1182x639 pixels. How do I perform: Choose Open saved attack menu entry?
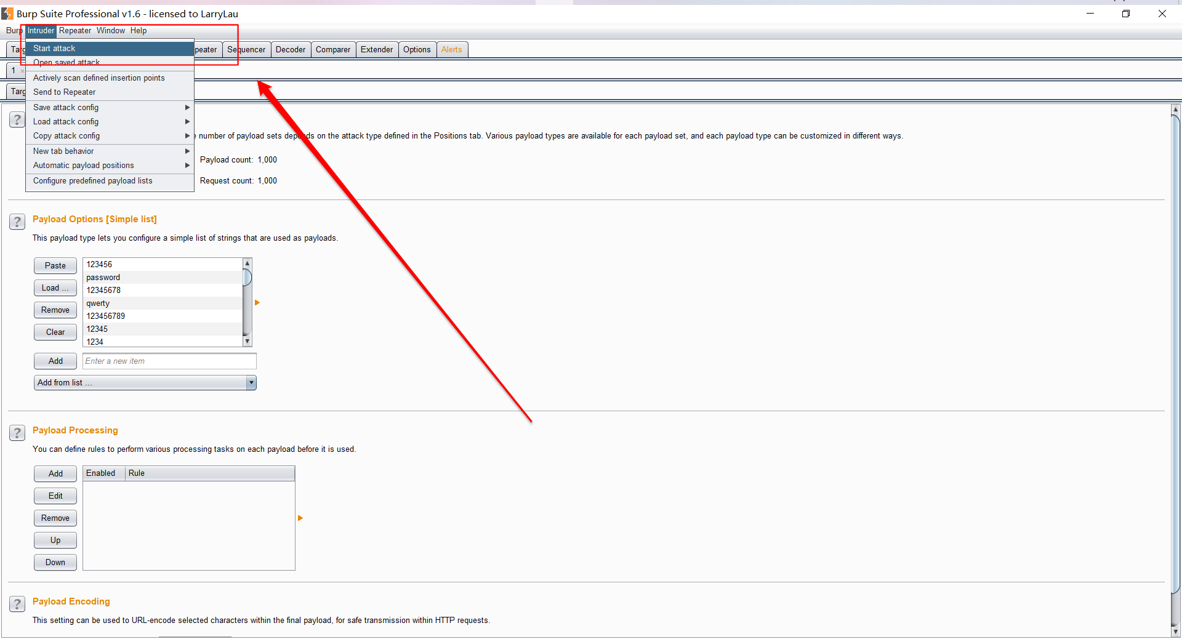click(x=110, y=62)
